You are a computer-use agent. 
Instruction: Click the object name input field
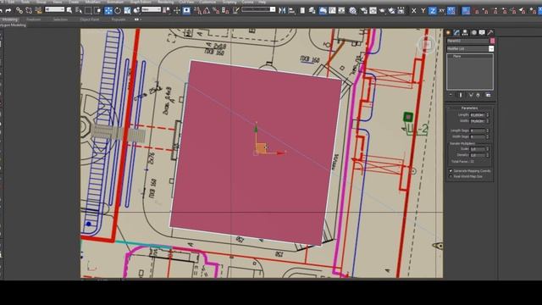click(x=467, y=41)
